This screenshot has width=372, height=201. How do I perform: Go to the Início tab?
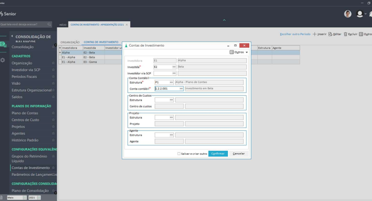point(63,25)
